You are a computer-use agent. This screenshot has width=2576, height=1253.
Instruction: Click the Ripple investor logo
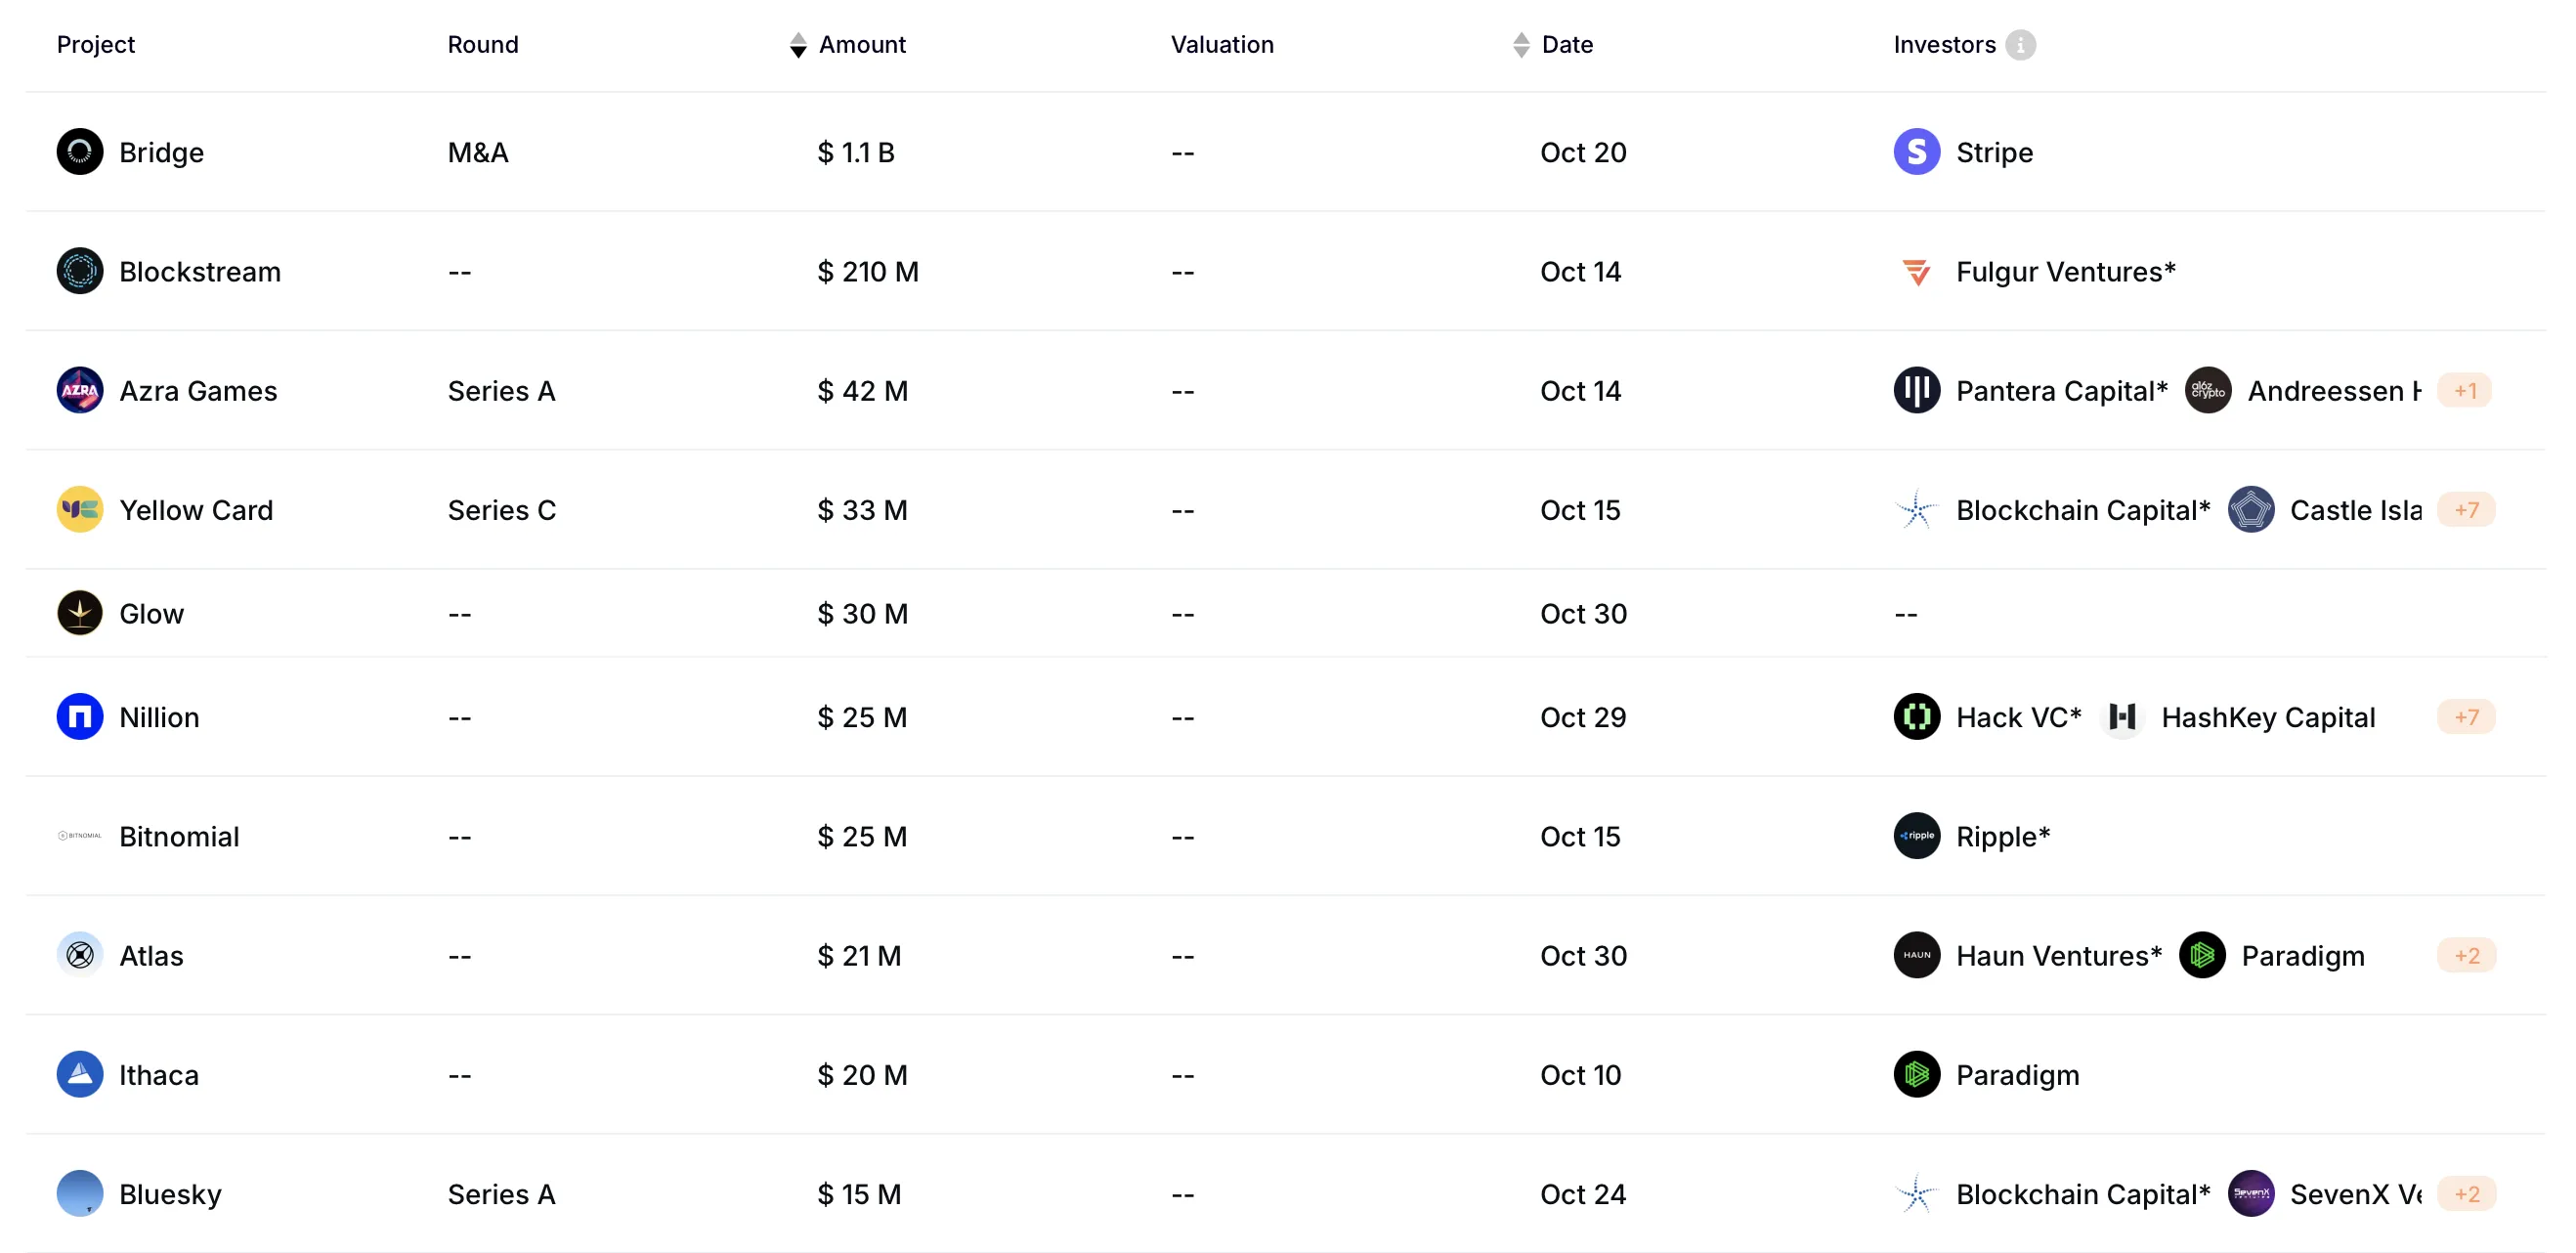pos(1916,836)
